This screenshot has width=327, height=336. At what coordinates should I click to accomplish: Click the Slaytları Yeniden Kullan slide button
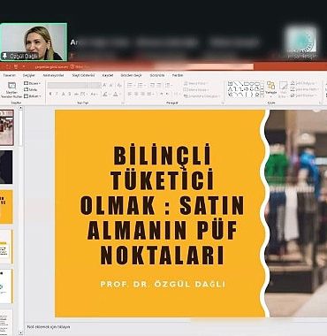coord(11,90)
